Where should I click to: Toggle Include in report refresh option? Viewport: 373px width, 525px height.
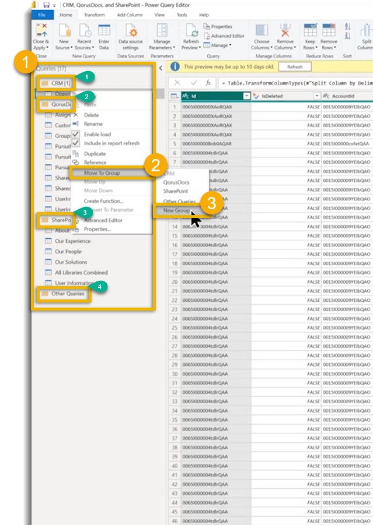click(x=76, y=143)
